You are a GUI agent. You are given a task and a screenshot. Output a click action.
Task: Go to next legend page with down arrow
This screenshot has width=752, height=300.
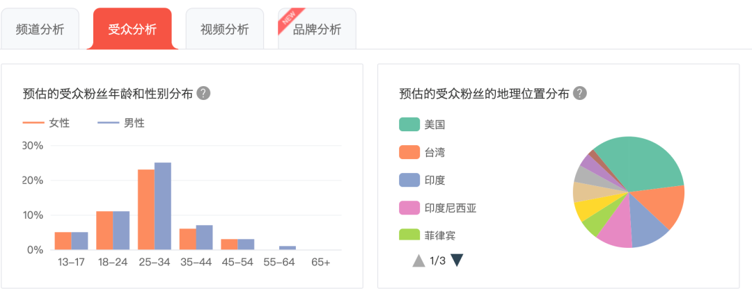(457, 261)
